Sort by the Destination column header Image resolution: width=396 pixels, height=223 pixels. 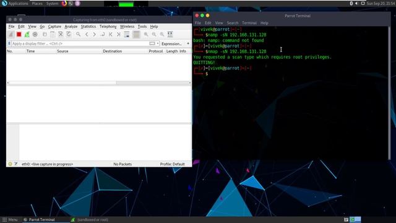[x=113, y=51]
